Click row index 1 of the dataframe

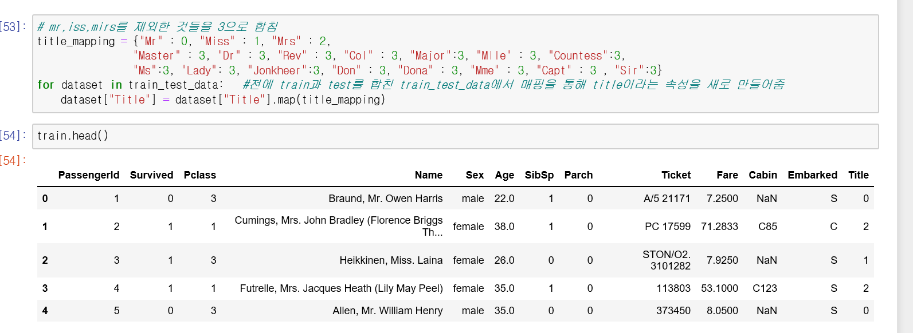tap(45, 227)
